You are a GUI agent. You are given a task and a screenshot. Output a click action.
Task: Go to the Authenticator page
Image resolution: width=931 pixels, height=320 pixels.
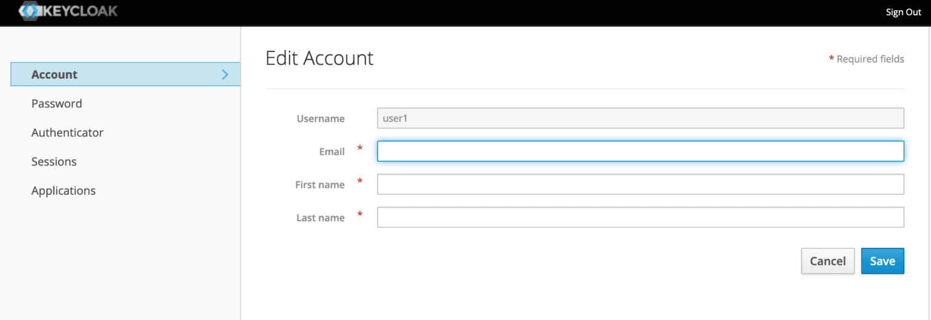click(x=67, y=133)
